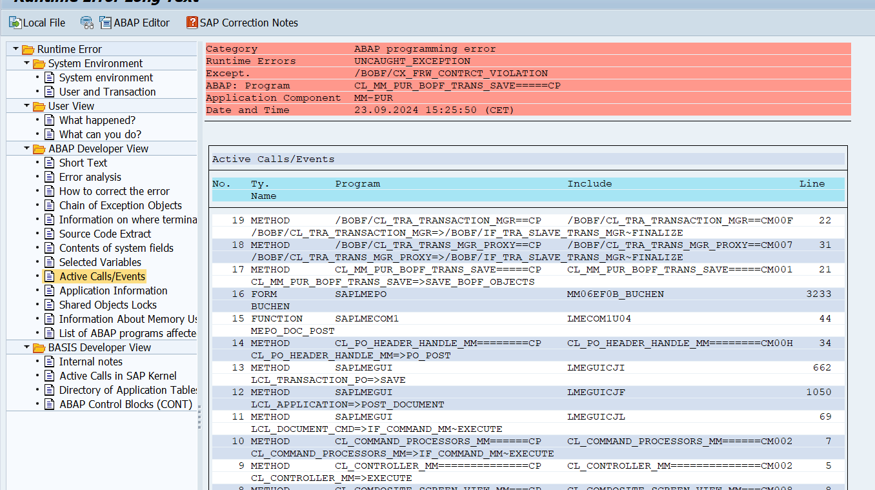Screen dimensions: 875x490
Task: Click the document icon beside System environment
Action: pos(50,78)
